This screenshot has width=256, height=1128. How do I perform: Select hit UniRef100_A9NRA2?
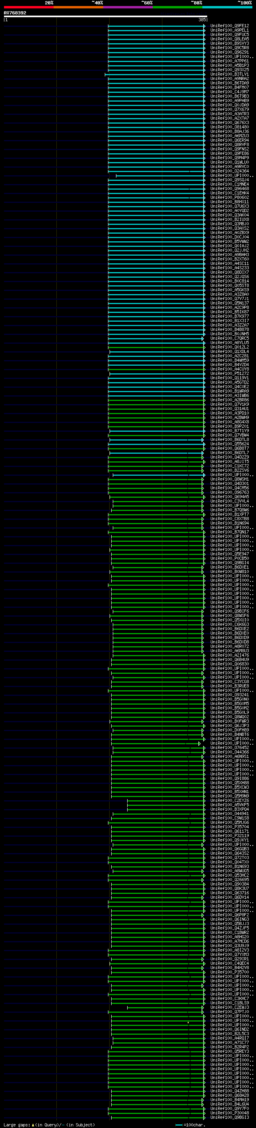(x=229, y=79)
